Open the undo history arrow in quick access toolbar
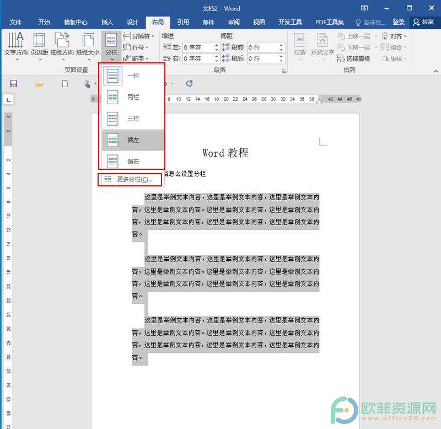 172,84
